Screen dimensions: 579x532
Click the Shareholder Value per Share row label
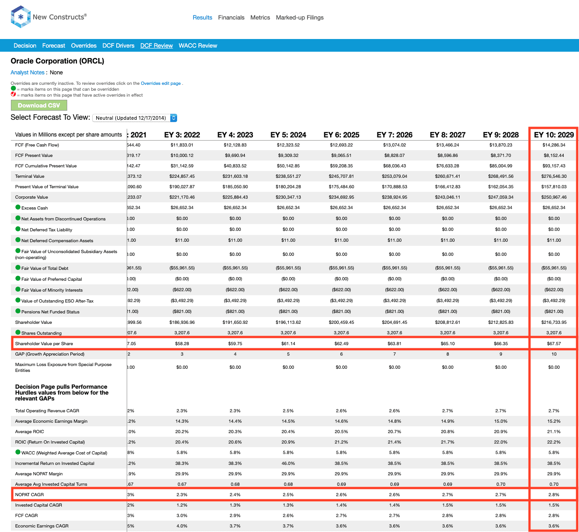44,344
